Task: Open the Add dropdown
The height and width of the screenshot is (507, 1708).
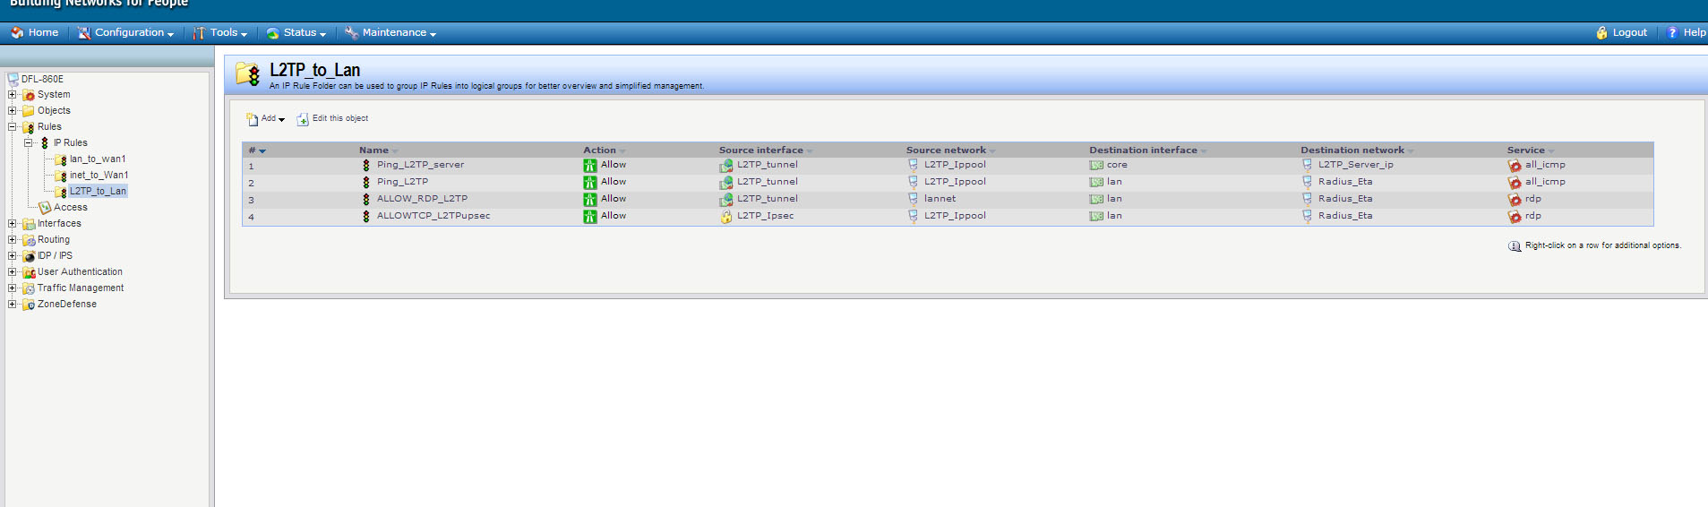Action: [x=265, y=118]
